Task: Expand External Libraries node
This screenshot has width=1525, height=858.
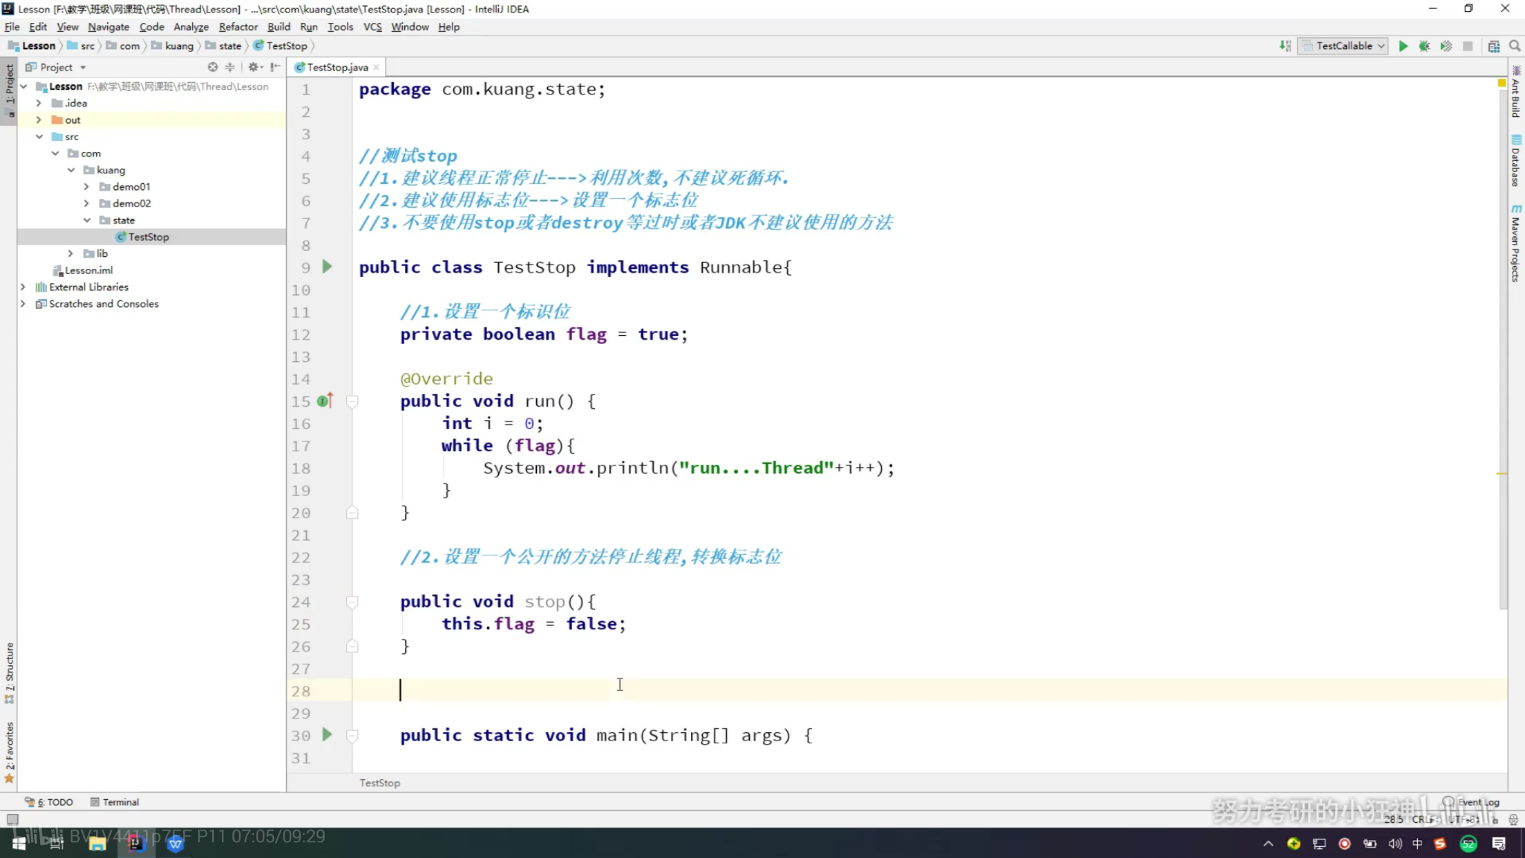Action: click(23, 287)
